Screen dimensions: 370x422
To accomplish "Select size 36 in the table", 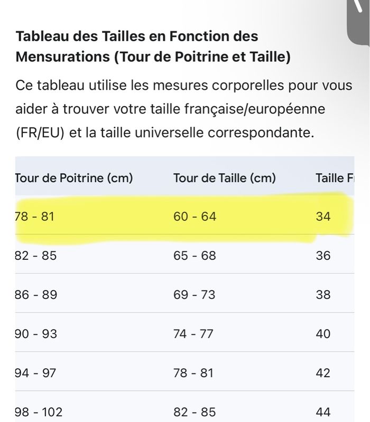I will click(322, 256).
